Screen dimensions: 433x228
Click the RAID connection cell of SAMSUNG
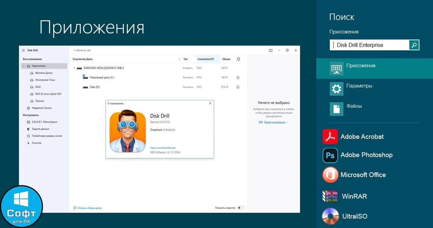[x=199, y=68]
